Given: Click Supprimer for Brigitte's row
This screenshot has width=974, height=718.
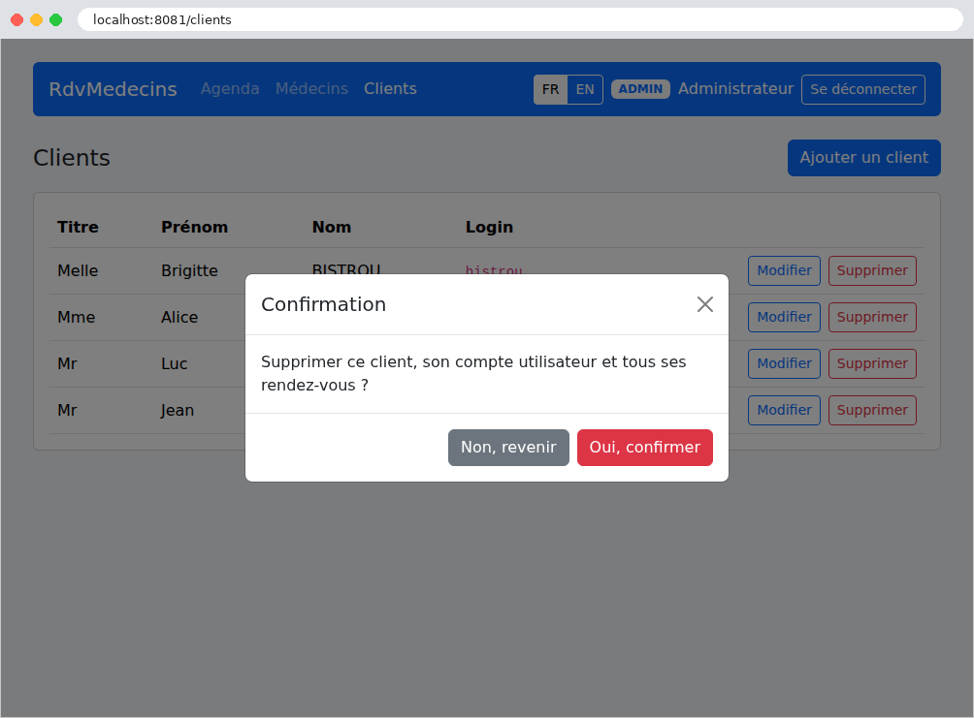Looking at the screenshot, I should [872, 270].
